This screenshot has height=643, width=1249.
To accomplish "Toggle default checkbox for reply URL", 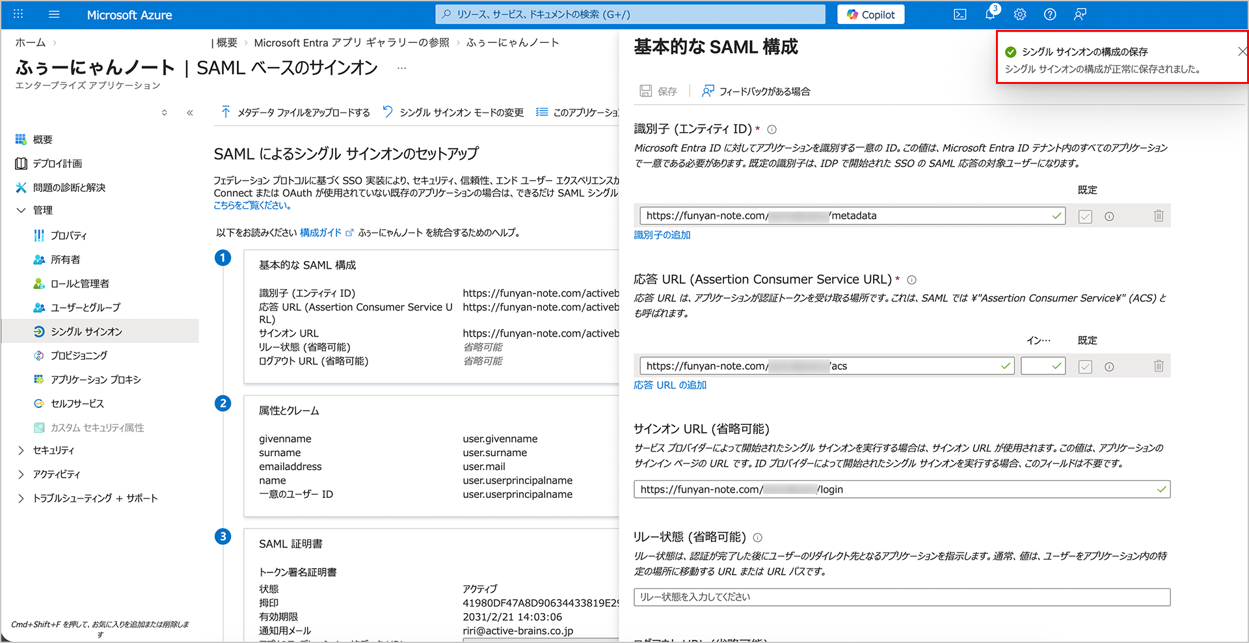I will click(x=1084, y=367).
